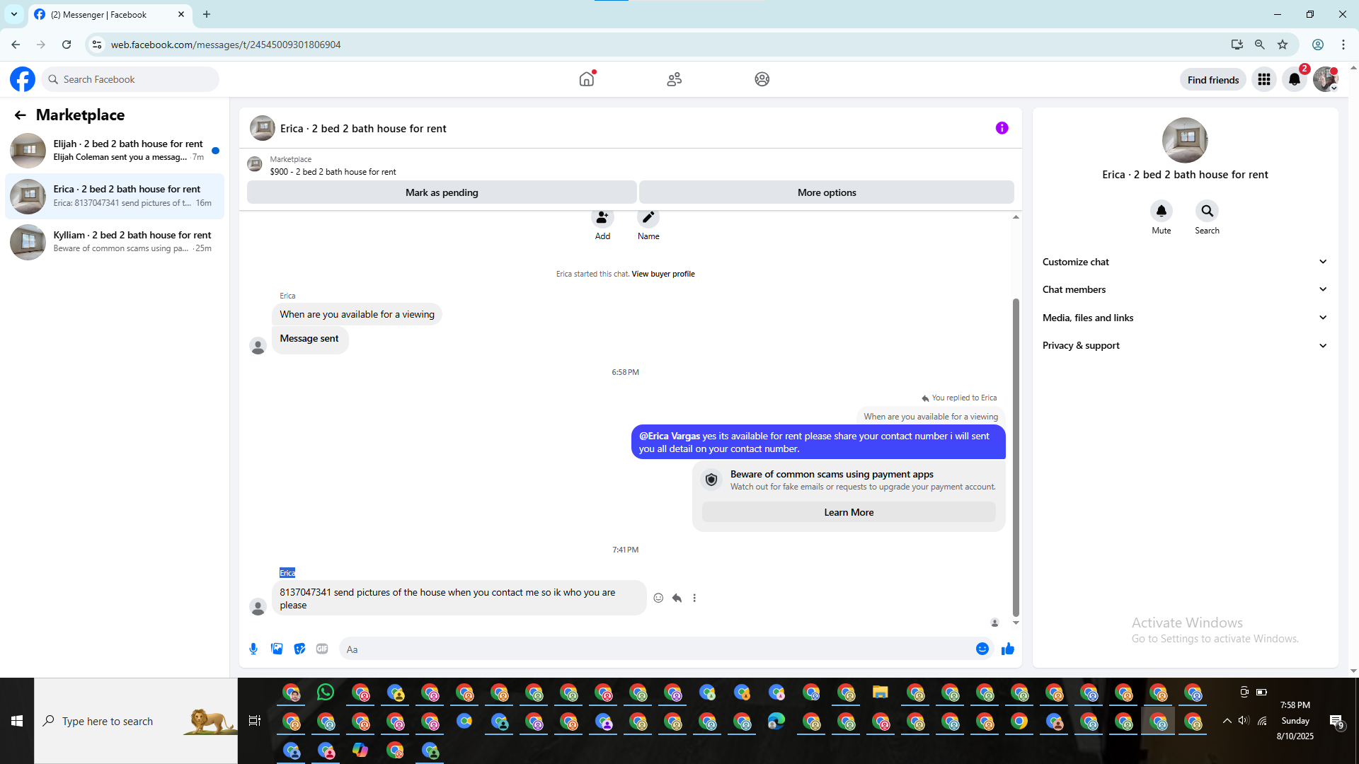React to Erica's message with emoji

coord(658,598)
